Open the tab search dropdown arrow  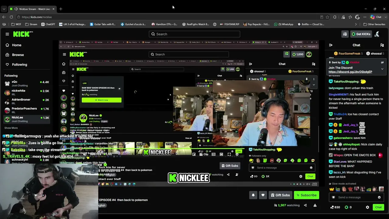[x=4, y=9]
